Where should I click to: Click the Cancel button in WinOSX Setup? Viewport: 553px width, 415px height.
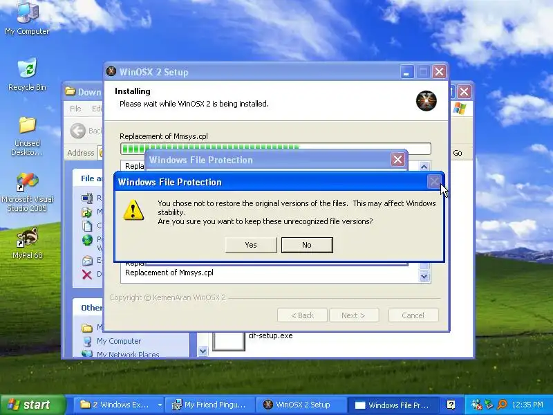coord(413,315)
